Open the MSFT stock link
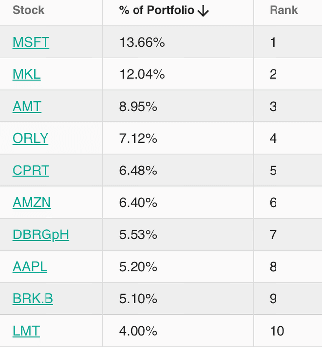This screenshot has height=347, width=322. click(31, 42)
